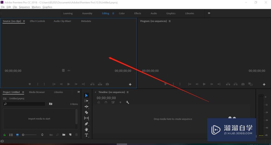Show hidden Project panel tabs chevron
271x145 pixels.
click(79, 92)
